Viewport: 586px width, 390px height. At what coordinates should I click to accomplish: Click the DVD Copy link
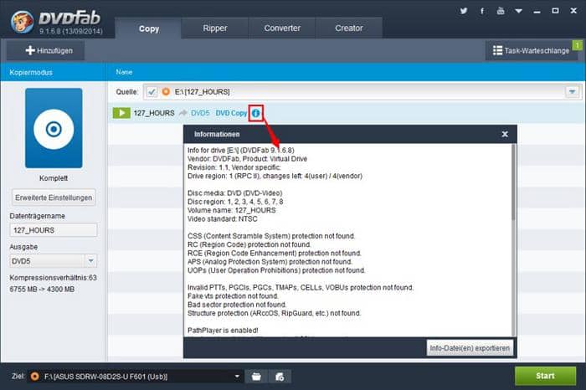[x=231, y=113]
